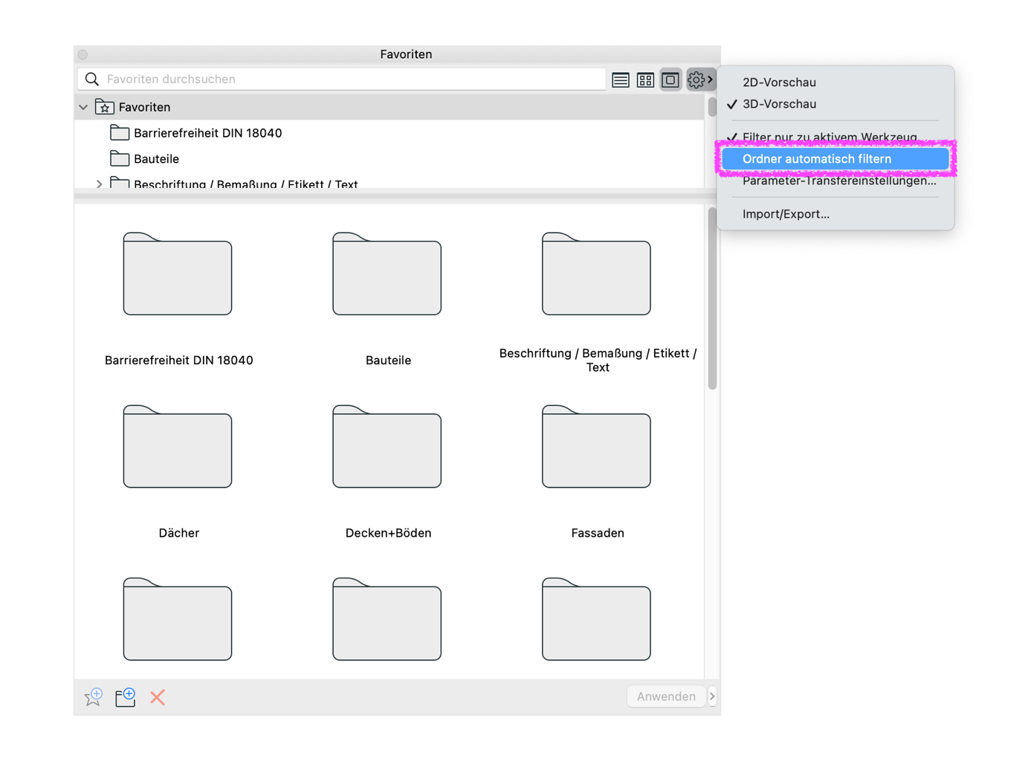Delete selected favorite with red X
This screenshot has height=773, width=1031.
[158, 697]
